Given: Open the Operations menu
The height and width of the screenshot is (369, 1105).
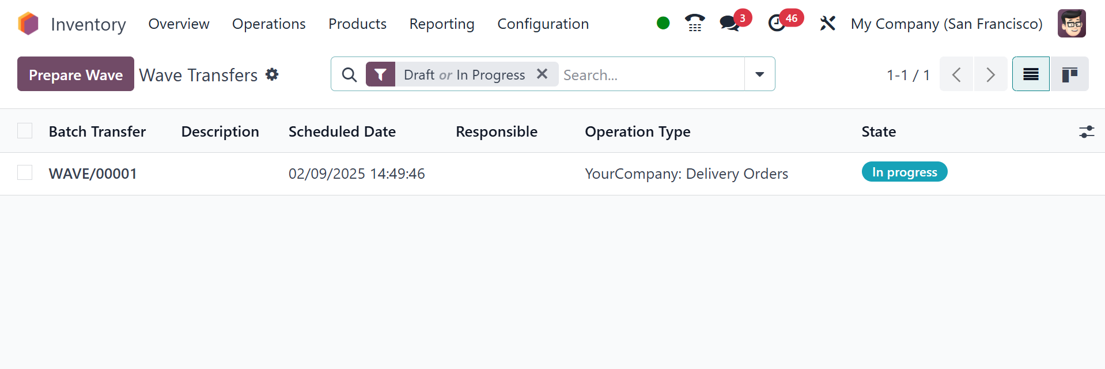Looking at the screenshot, I should click(x=268, y=24).
